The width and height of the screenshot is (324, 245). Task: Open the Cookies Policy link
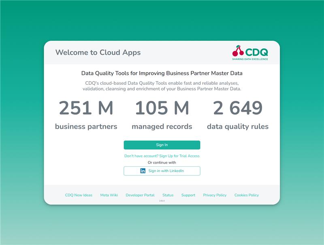click(x=246, y=195)
